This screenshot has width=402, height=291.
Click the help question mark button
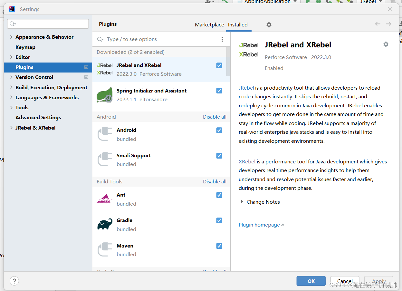tap(14, 281)
